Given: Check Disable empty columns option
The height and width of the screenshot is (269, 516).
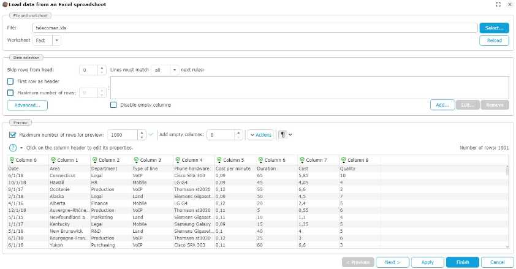Looking at the screenshot, I should pos(113,105).
